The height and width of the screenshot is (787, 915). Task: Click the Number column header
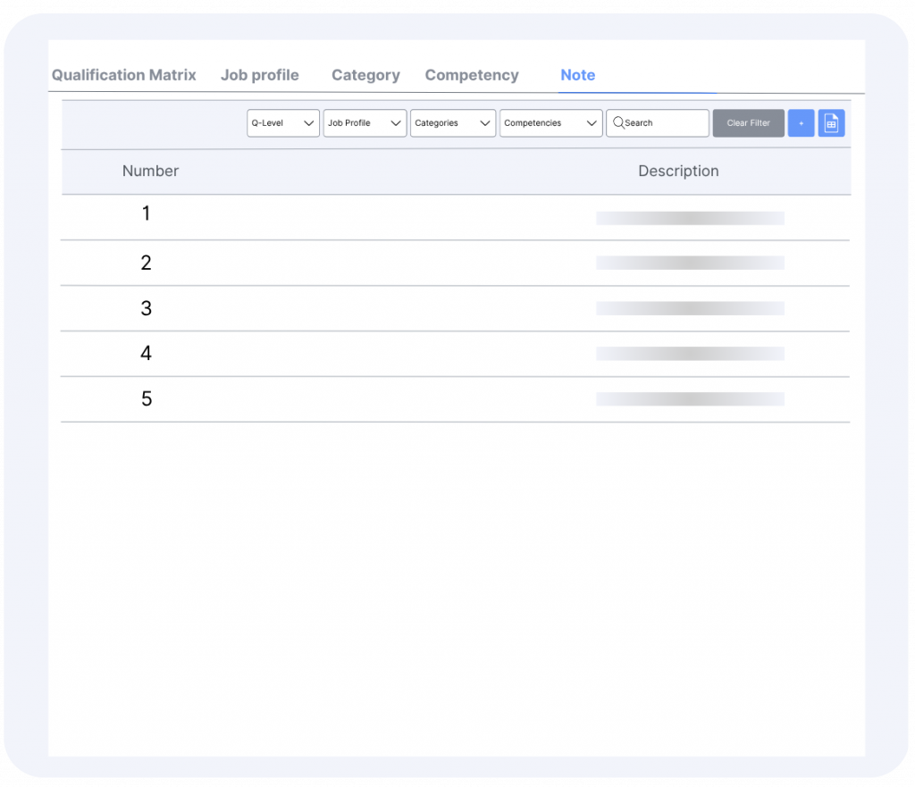tap(150, 171)
